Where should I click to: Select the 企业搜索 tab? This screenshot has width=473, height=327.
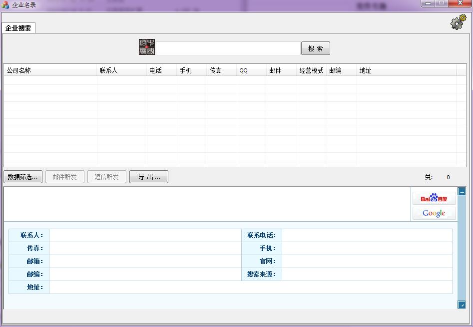(x=18, y=28)
